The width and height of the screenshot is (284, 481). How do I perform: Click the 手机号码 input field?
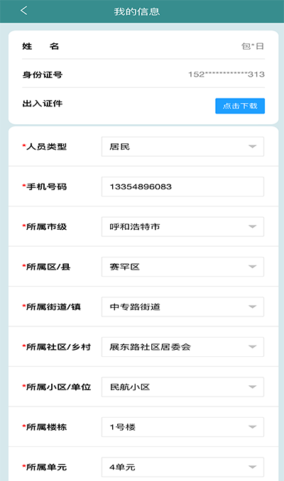coord(182,187)
